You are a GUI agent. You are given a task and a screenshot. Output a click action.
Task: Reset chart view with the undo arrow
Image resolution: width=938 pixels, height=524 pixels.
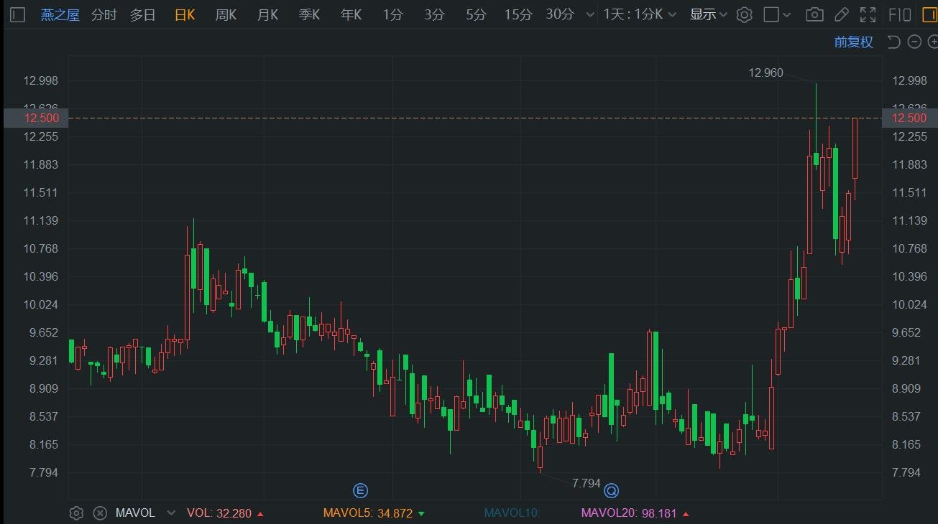click(x=894, y=42)
